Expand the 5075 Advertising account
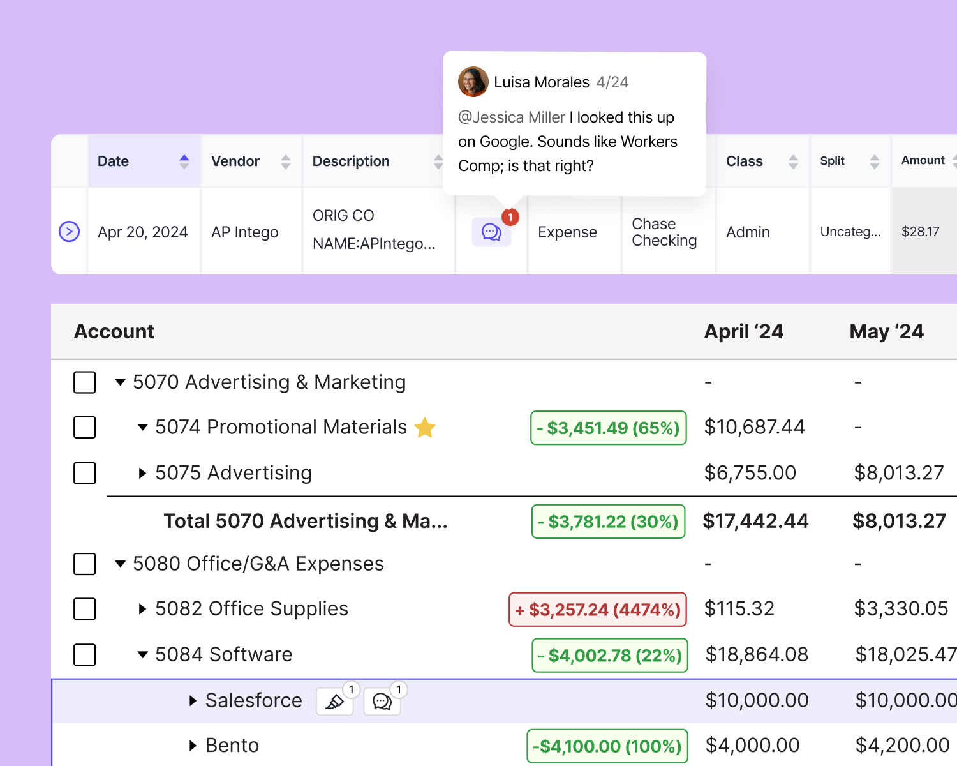 142,473
